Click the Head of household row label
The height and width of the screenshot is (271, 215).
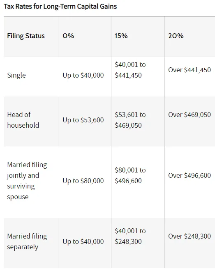[x=23, y=120]
